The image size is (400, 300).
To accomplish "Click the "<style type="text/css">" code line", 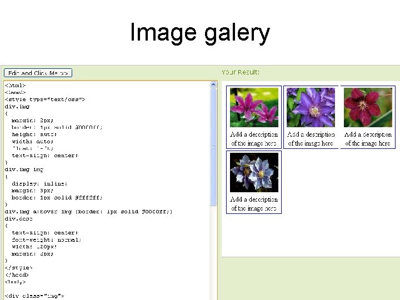I will coord(45,99).
